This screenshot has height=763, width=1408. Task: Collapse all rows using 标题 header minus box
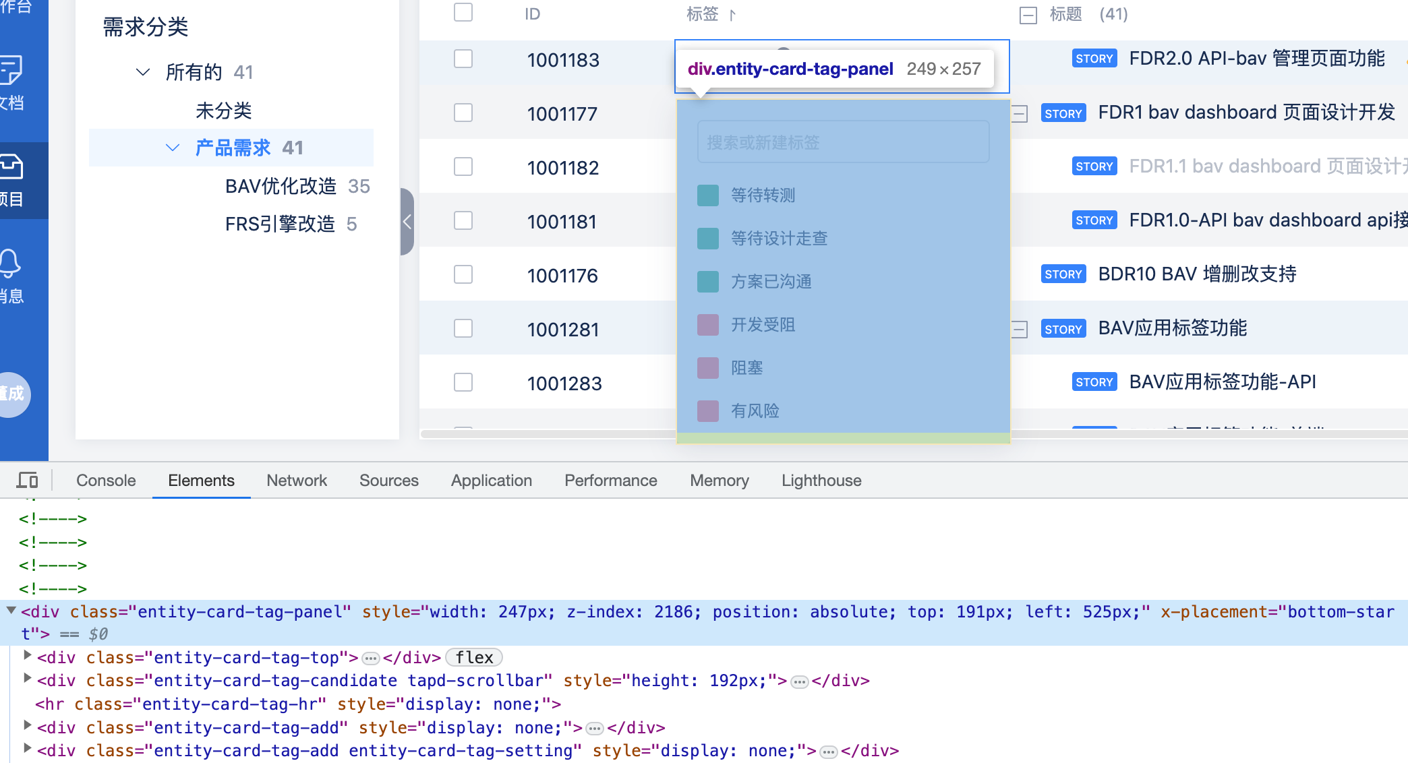[x=1028, y=15]
